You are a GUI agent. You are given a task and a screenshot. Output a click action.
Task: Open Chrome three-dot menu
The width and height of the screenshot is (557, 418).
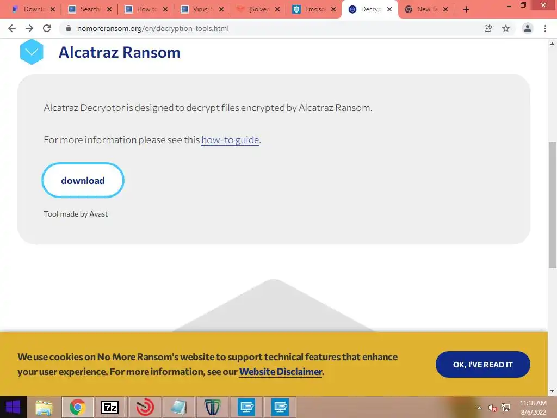click(545, 28)
